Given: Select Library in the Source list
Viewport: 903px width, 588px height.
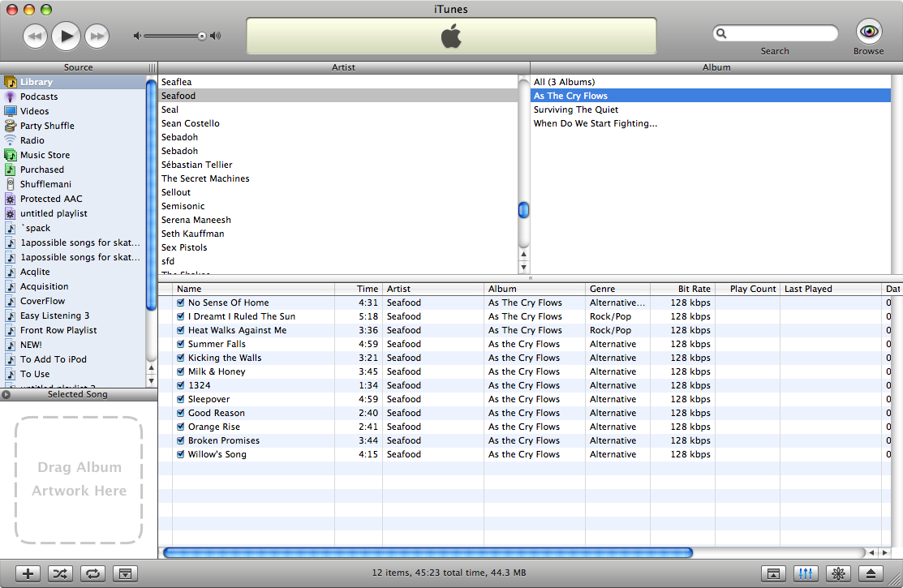Looking at the screenshot, I should [73, 82].
